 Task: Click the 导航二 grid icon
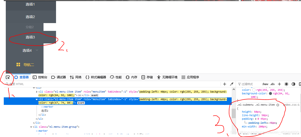(18, 64)
